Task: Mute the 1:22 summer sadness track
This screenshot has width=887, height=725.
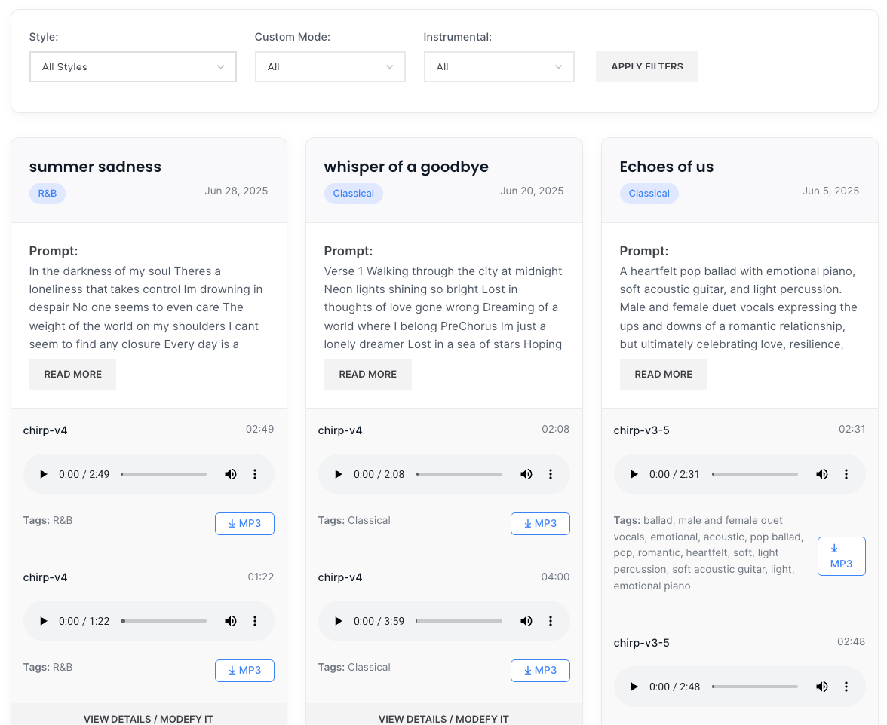Action: tap(231, 621)
